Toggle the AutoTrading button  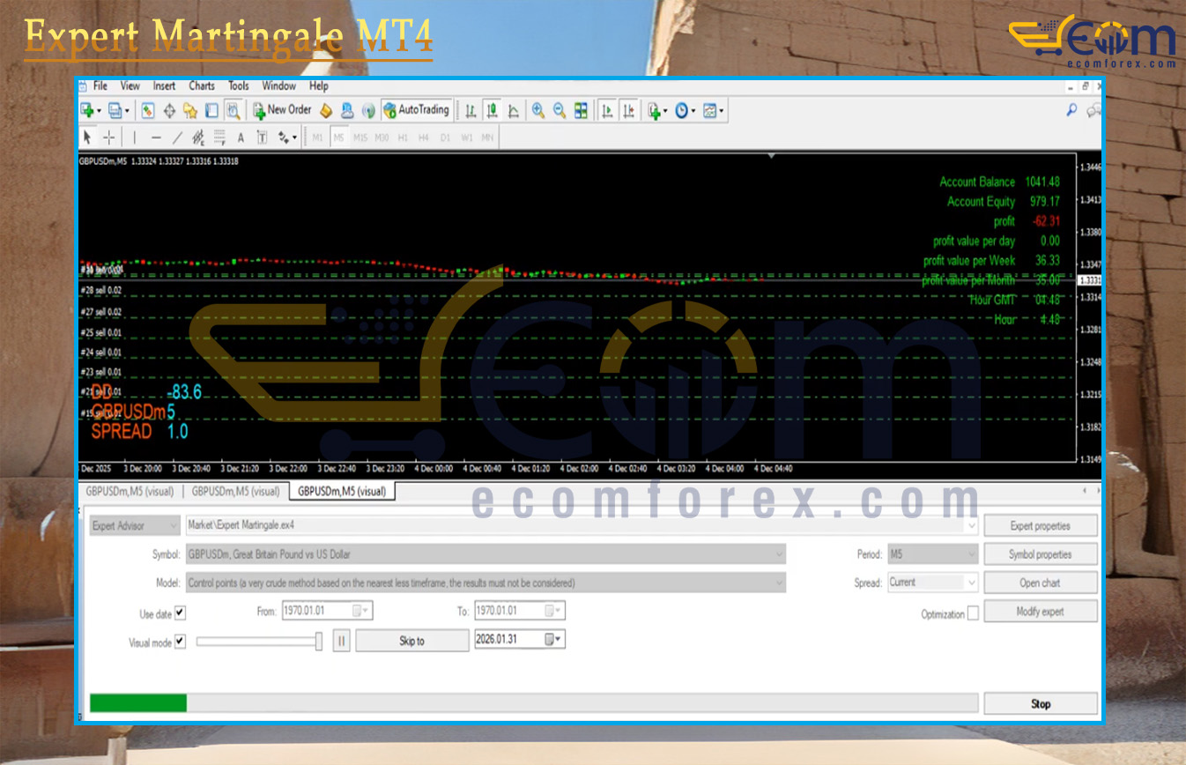click(417, 110)
